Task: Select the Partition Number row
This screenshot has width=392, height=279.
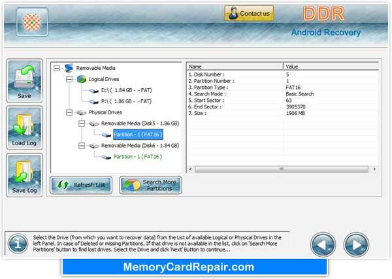Action: click(x=282, y=81)
